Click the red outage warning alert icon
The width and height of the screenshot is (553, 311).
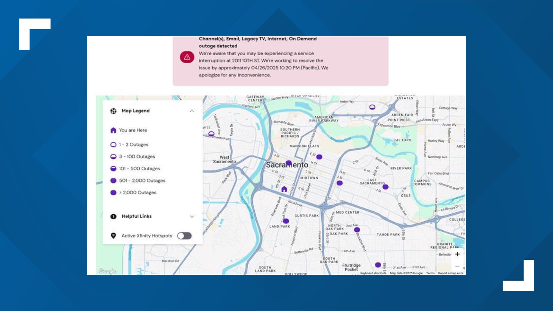tap(187, 57)
